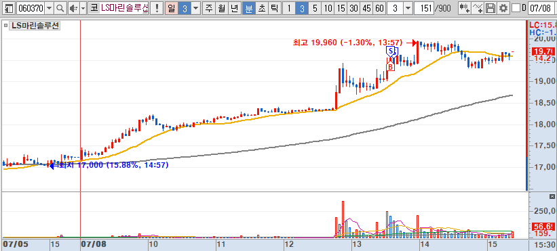Click the 13 hour label on time axis
Screen dimensions: 557x251
click(x=356, y=244)
